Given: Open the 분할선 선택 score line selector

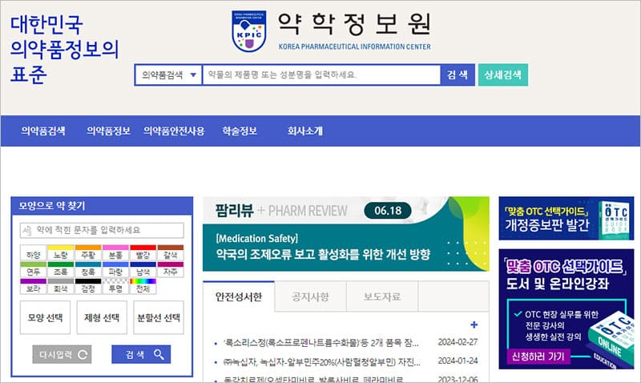Looking at the screenshot, I should (157, 317).
